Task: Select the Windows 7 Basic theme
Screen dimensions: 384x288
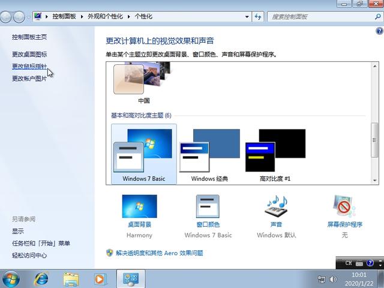Action: [144, 154]
